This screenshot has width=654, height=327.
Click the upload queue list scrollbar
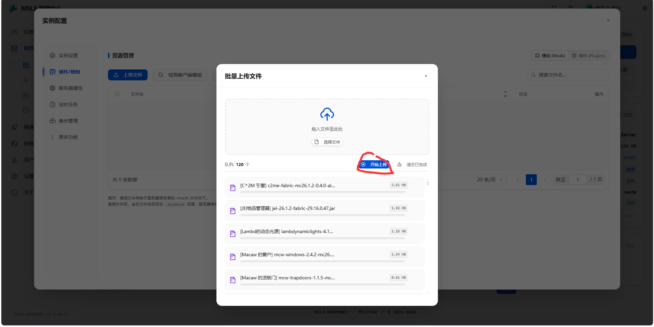[x=428, y=183]
